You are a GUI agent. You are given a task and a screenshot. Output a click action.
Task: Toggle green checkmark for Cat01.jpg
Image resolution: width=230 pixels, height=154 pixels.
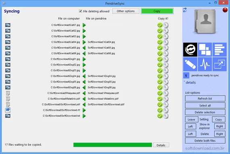click(160, 25)
